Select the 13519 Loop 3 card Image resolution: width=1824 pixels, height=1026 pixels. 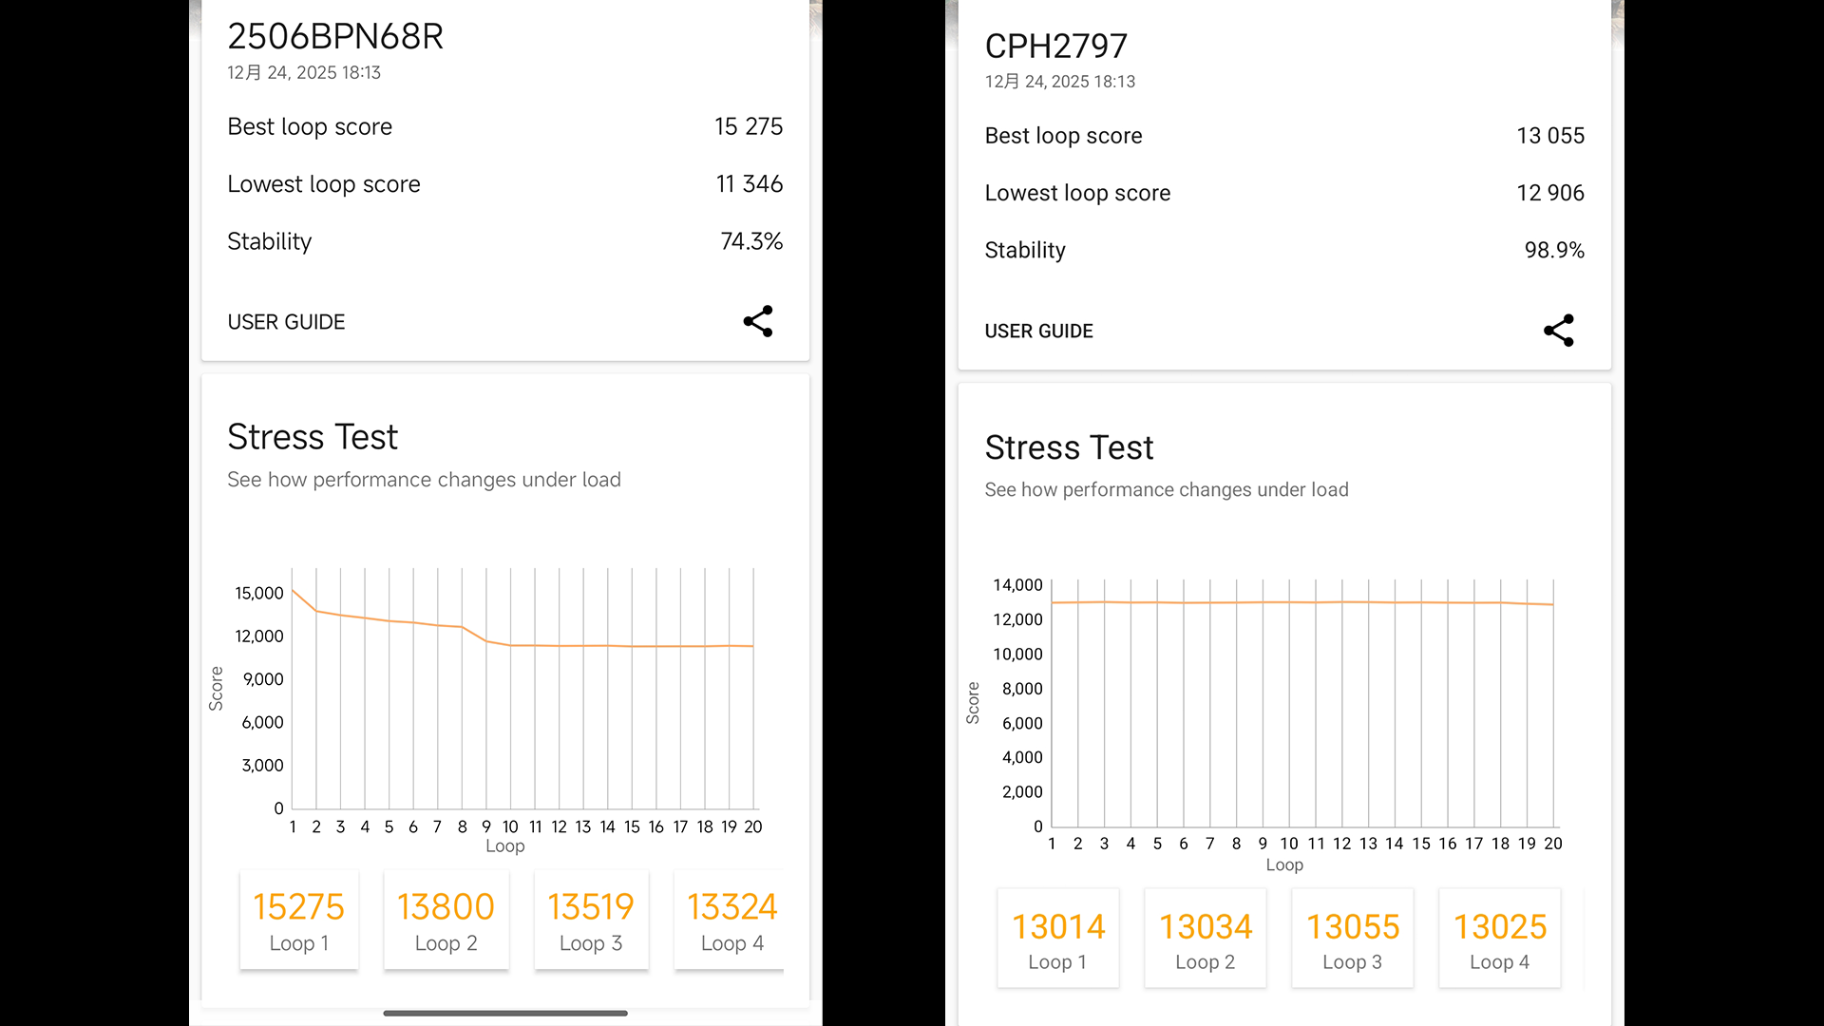(591, 920)
